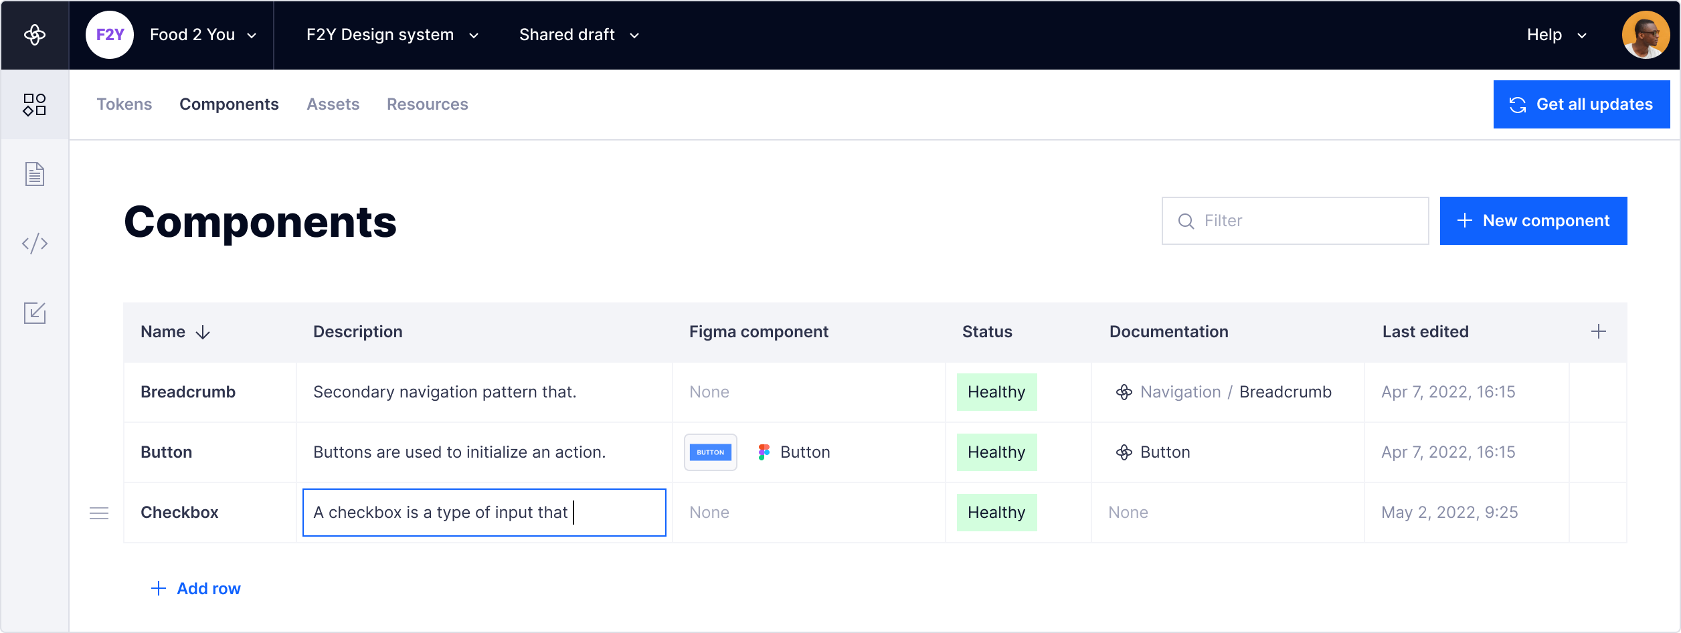Viewport: 1681px width, 633px height.
Task: Click the Healthy status of Checkbox row
Action: pyautogui.click(x=996, y=513)
